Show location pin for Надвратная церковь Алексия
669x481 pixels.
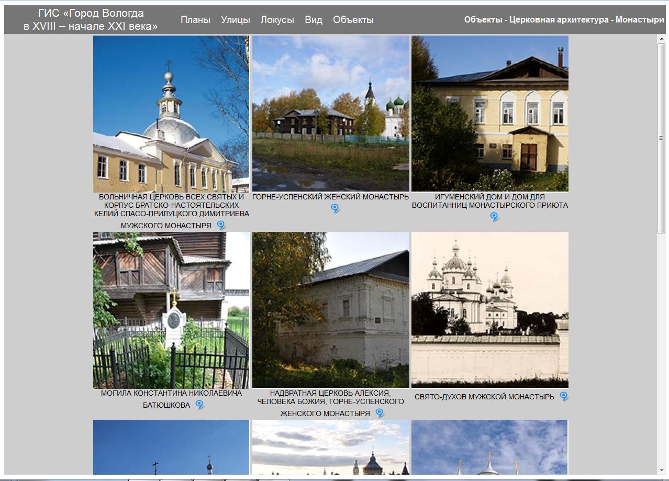point(380,413)
